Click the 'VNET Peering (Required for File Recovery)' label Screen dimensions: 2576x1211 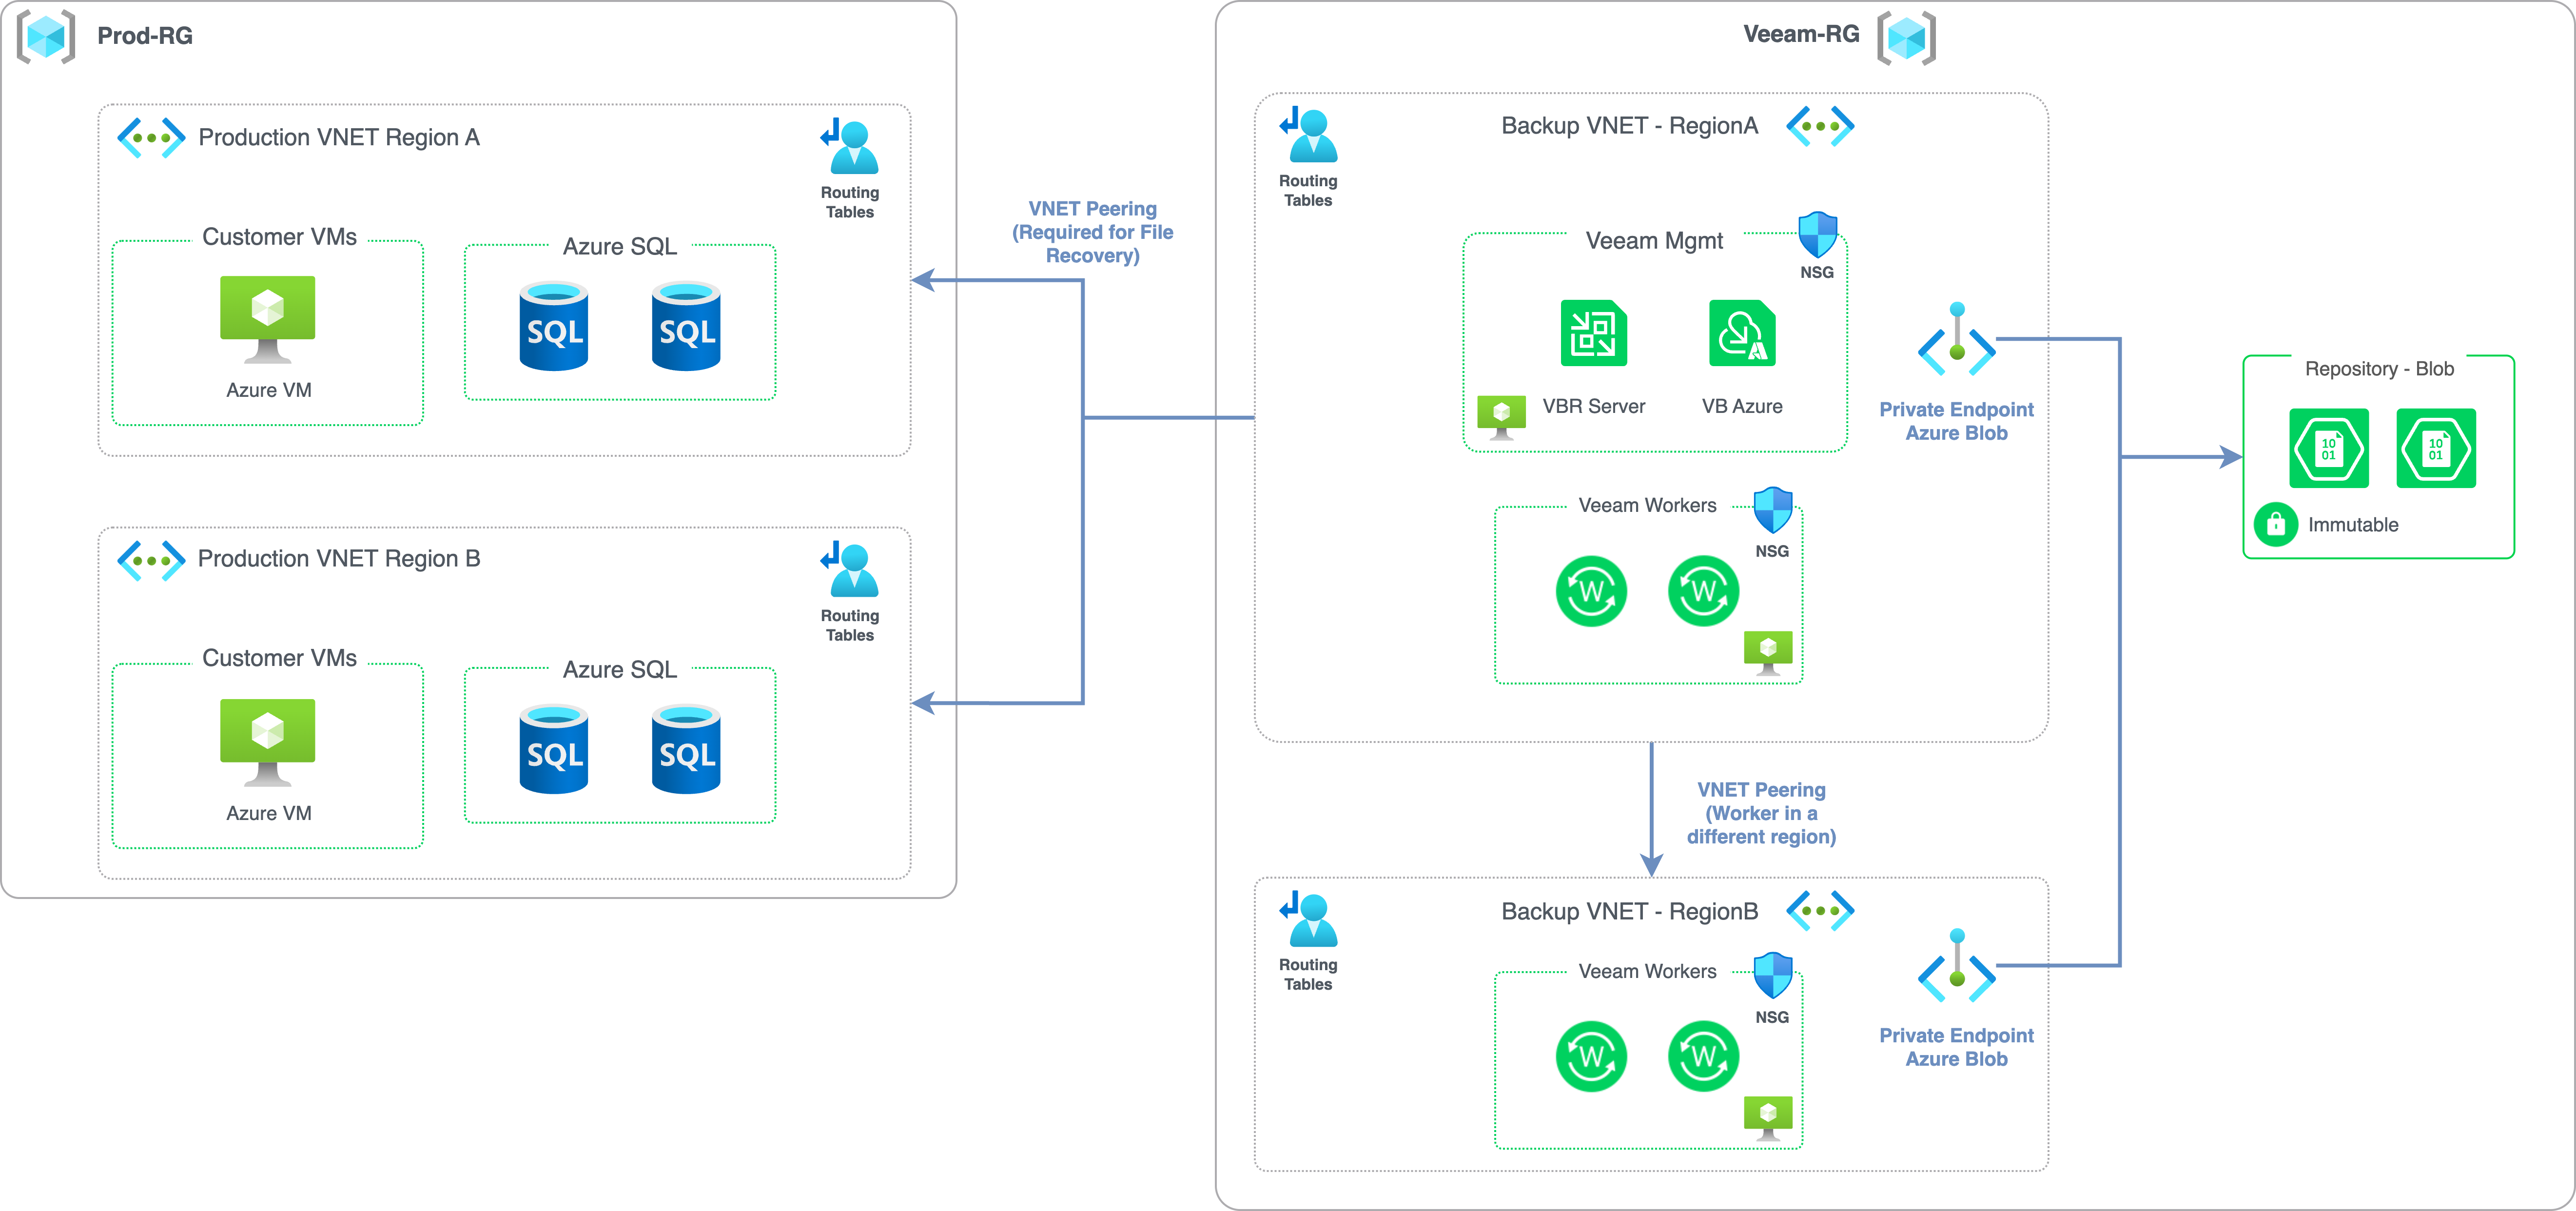click(1092, 232)
